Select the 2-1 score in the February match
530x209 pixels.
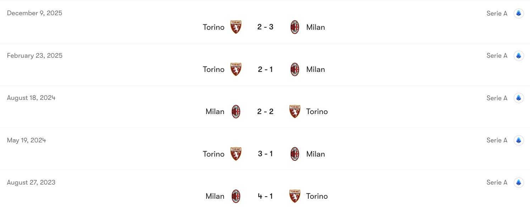tap(265, 69)
